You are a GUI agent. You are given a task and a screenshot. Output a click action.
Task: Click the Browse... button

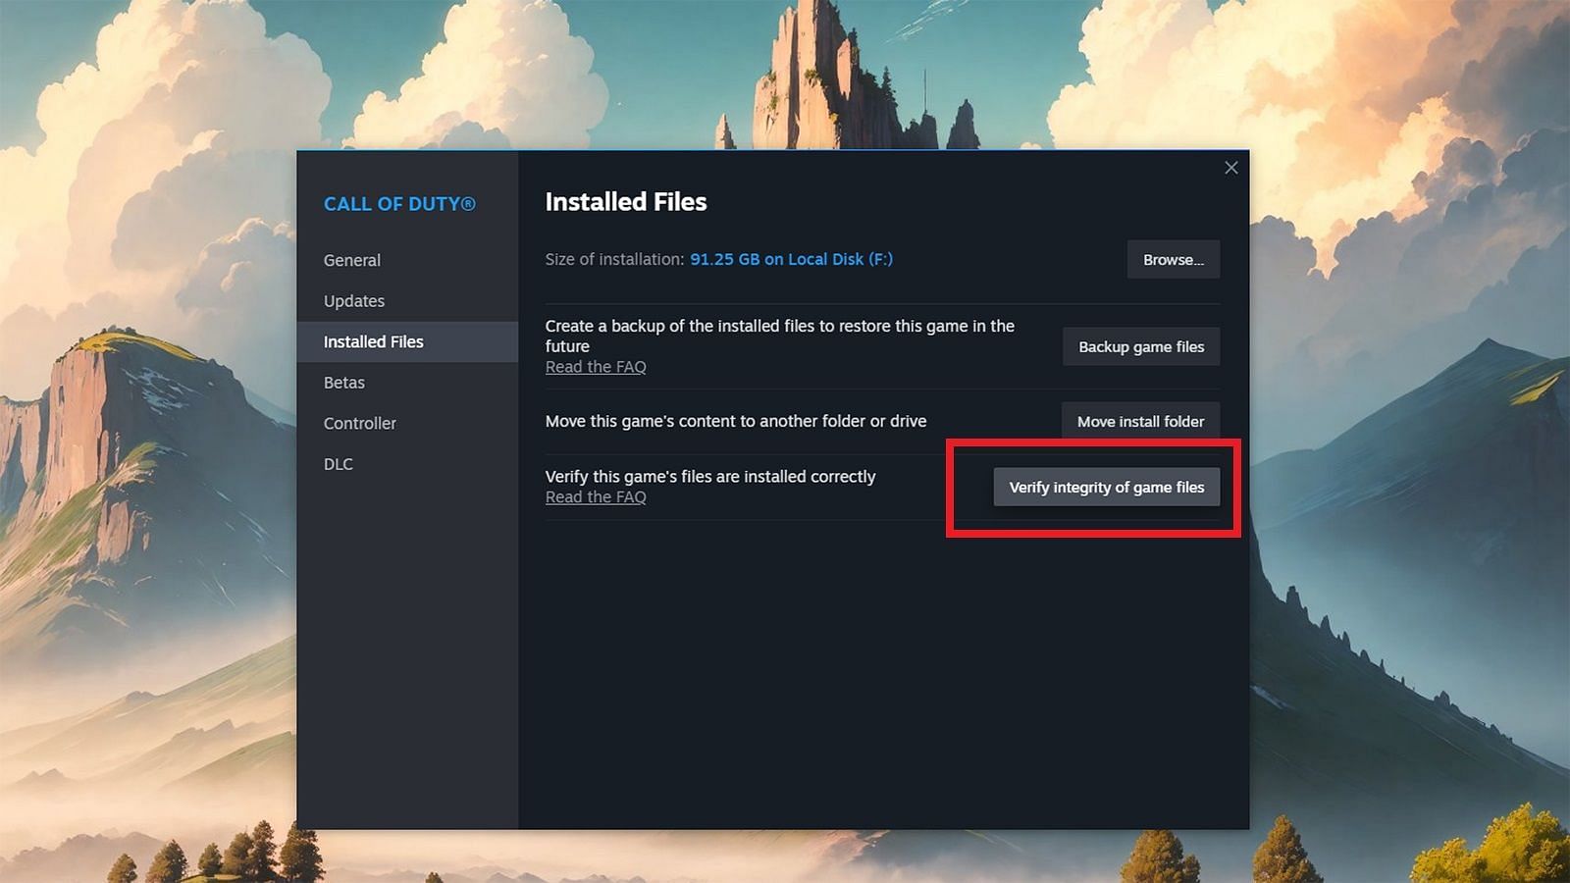tap(1173, 259)
